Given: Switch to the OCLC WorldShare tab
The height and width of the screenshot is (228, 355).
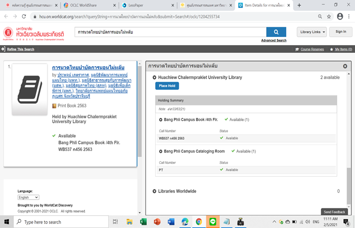Looking at the screenshot, I should click(90, 5).
